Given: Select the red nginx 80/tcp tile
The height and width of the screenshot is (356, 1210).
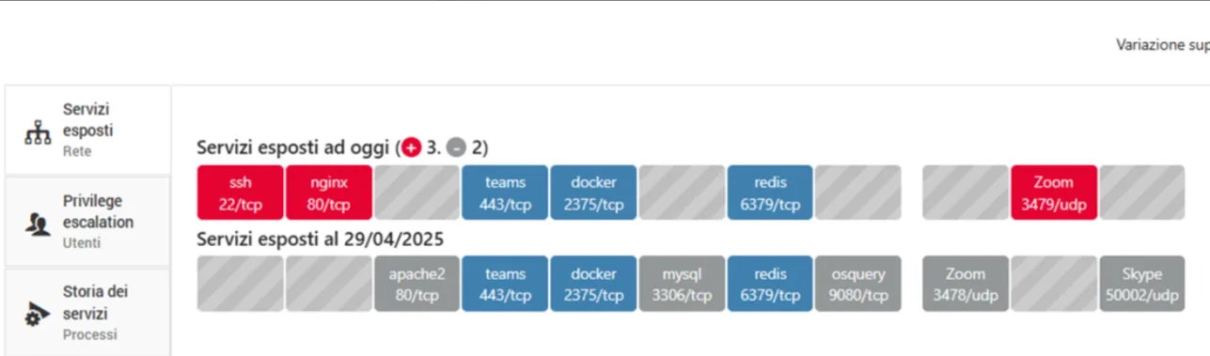Looking at the screenshot, I should [328, 193].
